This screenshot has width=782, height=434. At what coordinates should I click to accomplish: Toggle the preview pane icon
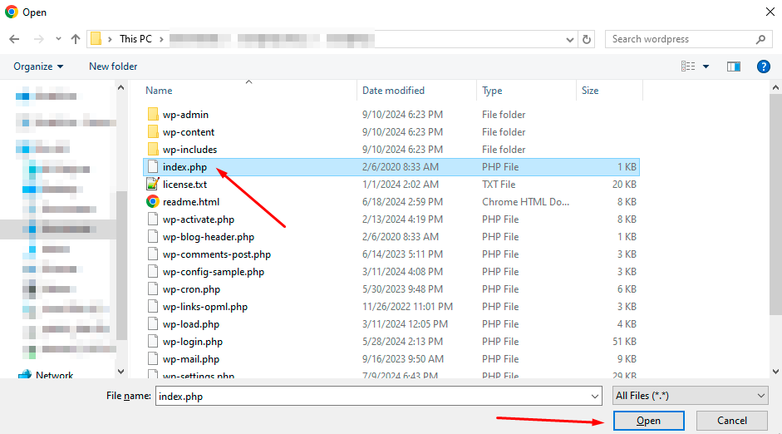pos(734,67)
